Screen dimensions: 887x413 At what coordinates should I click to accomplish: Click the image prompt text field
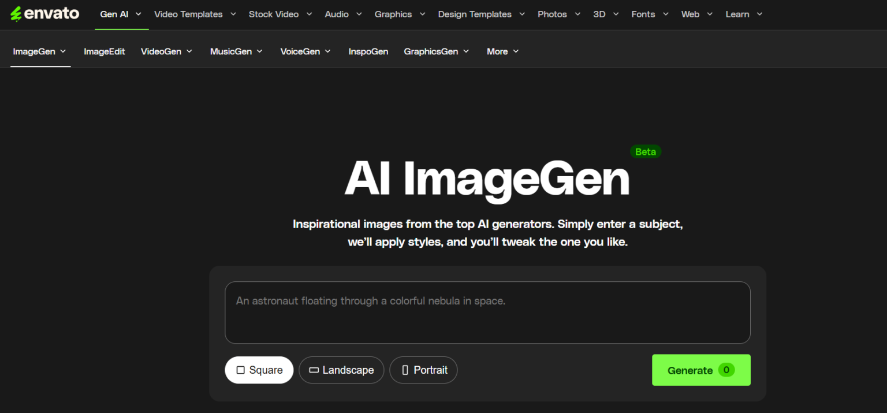[487, 312]
